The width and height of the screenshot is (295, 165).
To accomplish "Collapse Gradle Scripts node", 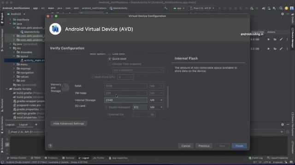I will [6, 89].
